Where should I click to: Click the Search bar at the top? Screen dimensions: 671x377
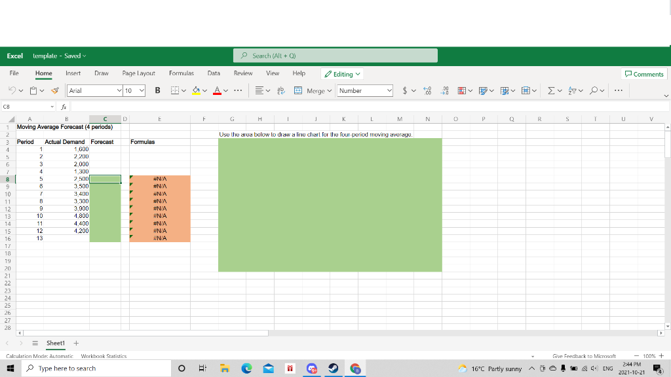[x=335, y=55]
